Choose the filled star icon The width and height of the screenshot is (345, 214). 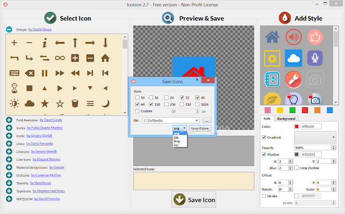[x=45, y=103]
